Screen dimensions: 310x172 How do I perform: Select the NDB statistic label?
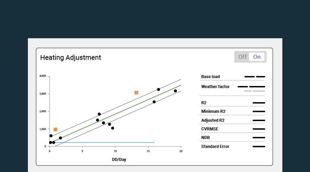(205, 138)
